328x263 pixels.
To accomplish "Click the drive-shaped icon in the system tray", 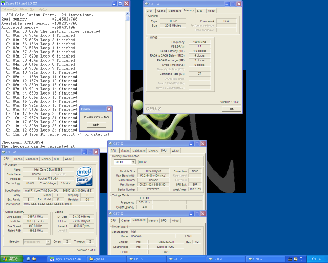I will 290,259.
